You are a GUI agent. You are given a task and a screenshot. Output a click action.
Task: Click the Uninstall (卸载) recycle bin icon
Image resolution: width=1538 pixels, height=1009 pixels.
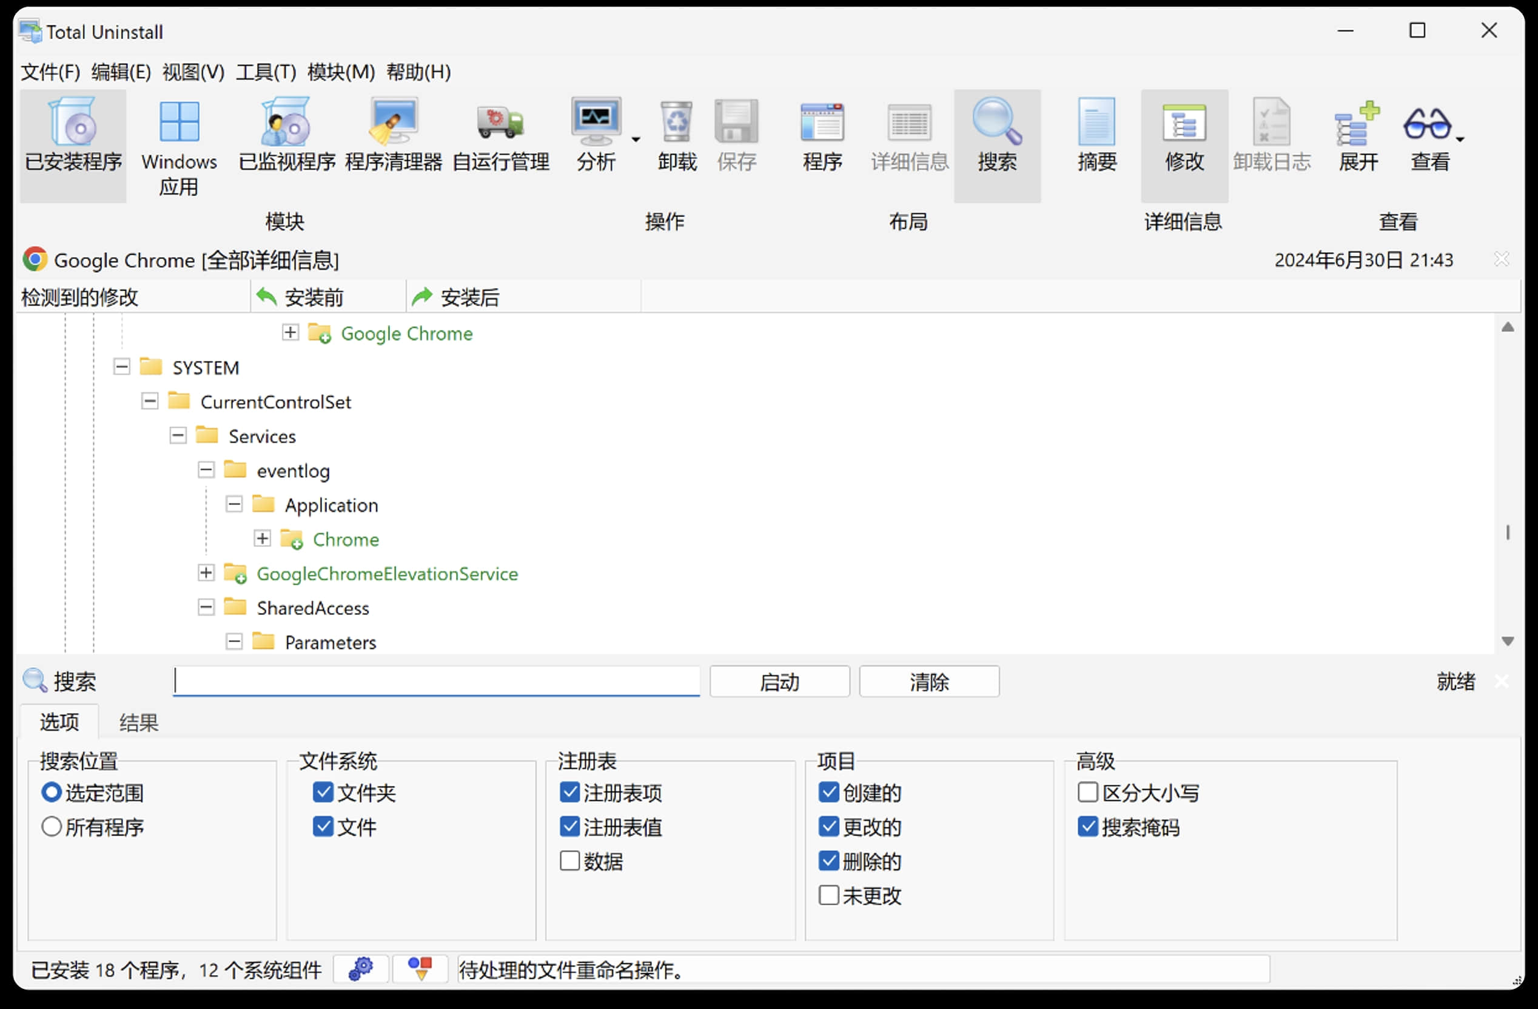pyautogui.click(x=677, y=122)
